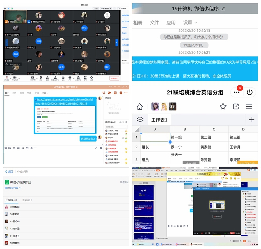The width and height of the screenshot is (261, 249).
Task: Switch to 公告 tab in archive group
Action: [x=14, y=93]
